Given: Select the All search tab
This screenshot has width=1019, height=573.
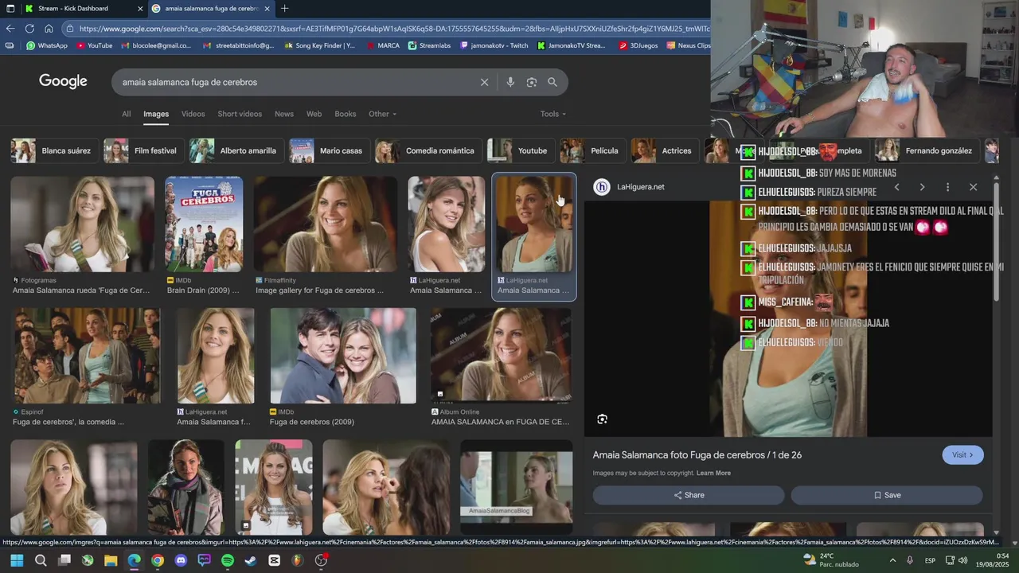Looking at the screenshot, I should [x=126, y=114].
